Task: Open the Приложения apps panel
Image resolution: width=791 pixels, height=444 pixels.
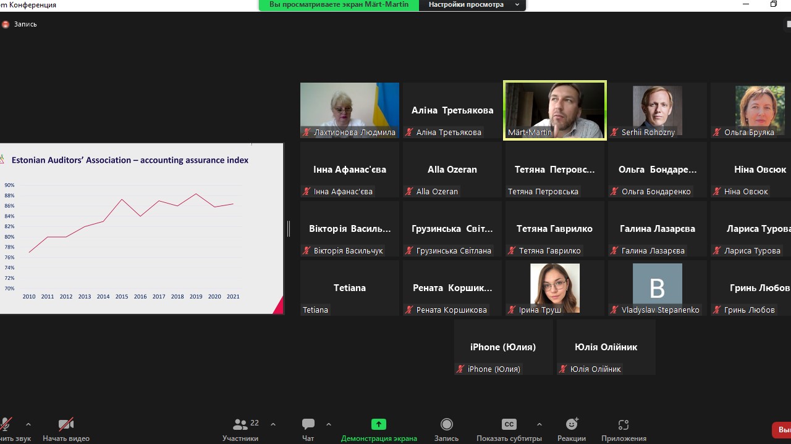Action: coord(624,429)
